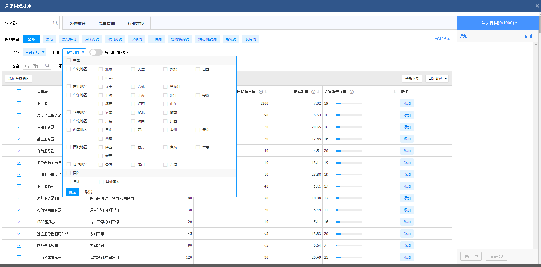The height and width of the screenshot is (267, 541).
Task: Click the magnifier in the 包含 filter box
Action: click(47, 66)
